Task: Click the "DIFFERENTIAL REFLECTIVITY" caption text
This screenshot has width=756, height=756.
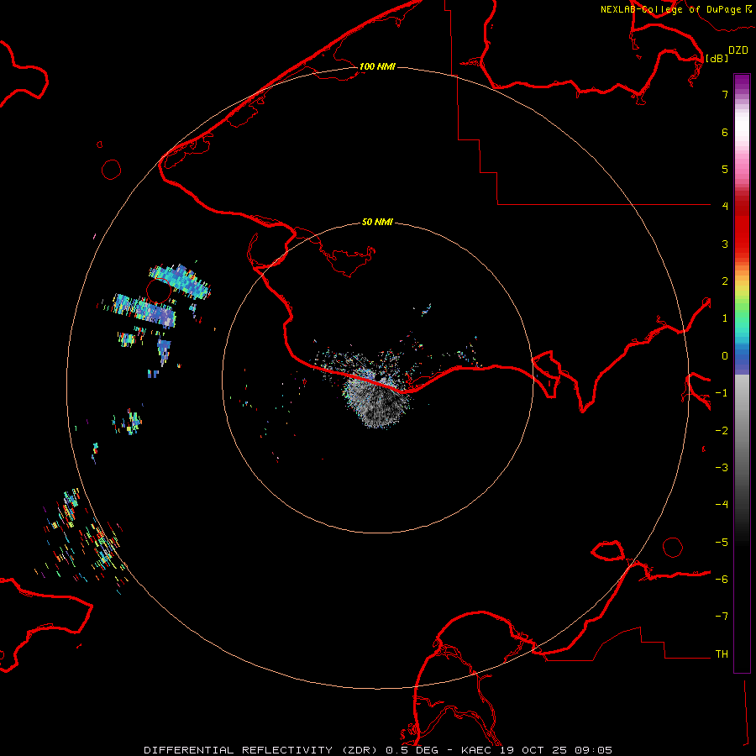Action: tap(238, 750)
